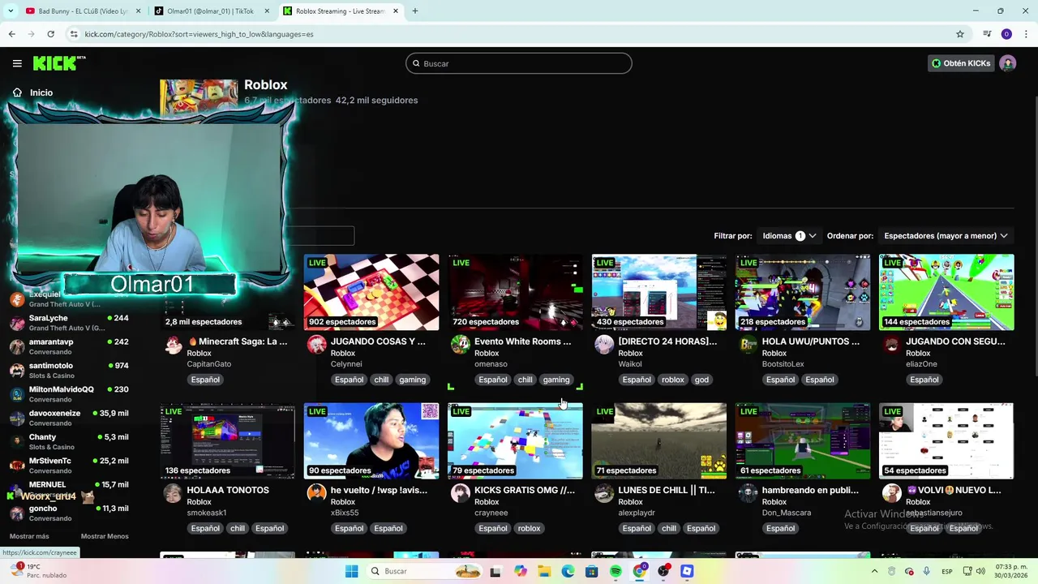Click the taskbar Buscar search box
The width and height of the screenshot is (1038, 584).
pos(424,571)
